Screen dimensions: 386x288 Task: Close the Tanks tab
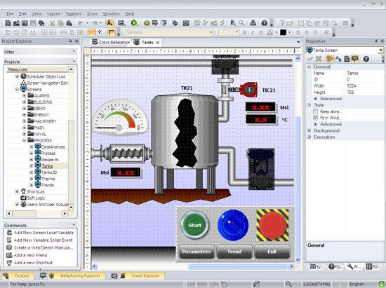[158, 43]
